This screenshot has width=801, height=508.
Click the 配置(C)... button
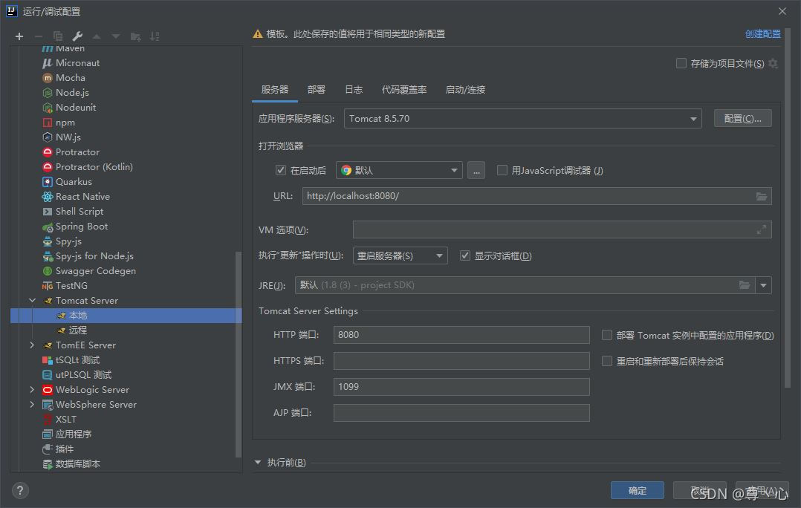pyautogui.click(x=743, y=118)
